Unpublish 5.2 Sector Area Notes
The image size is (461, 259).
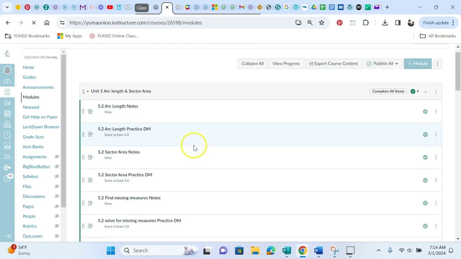(425, 157)
